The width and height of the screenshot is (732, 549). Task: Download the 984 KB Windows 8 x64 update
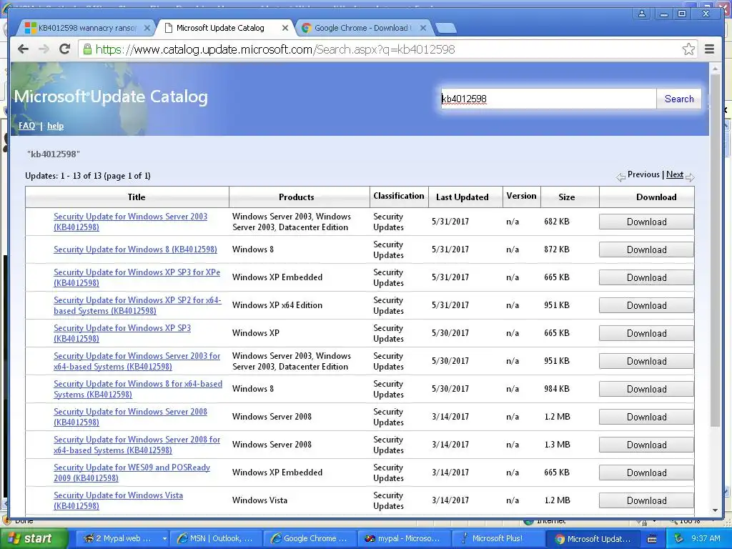[x=646, y=389]
